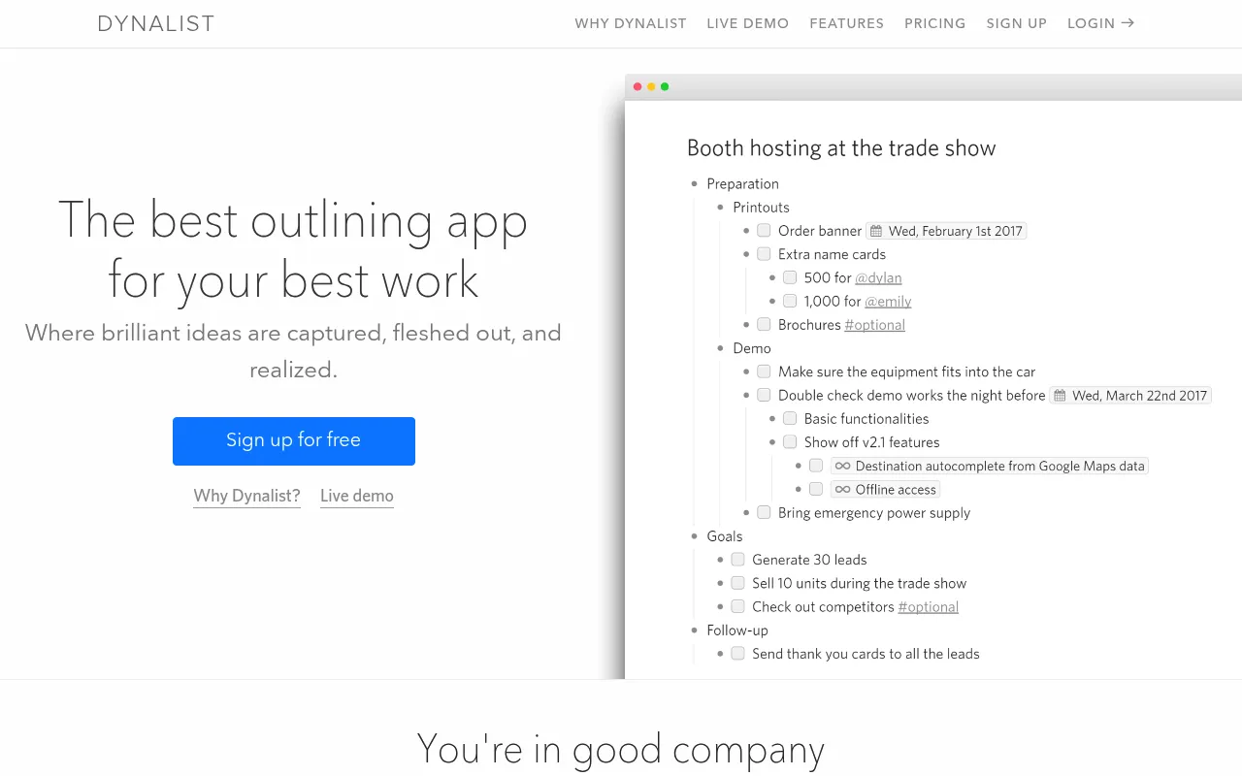Tick the Extra name cards checkbox
1242x776 pixels.
coord(764,254)
